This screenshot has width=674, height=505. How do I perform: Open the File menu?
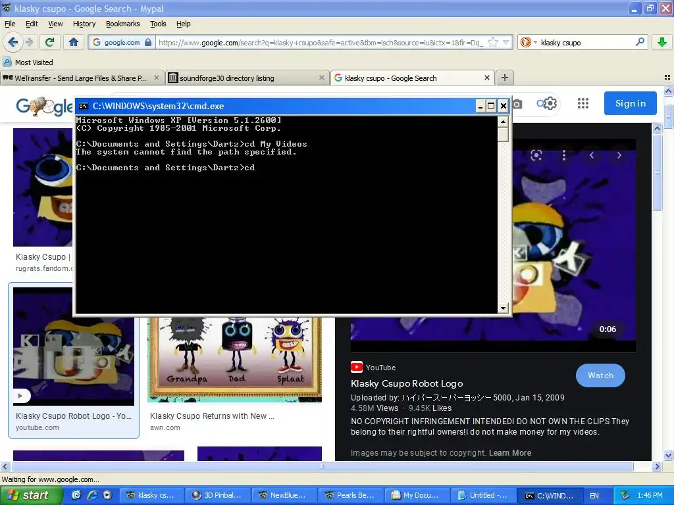pos(10,24)
